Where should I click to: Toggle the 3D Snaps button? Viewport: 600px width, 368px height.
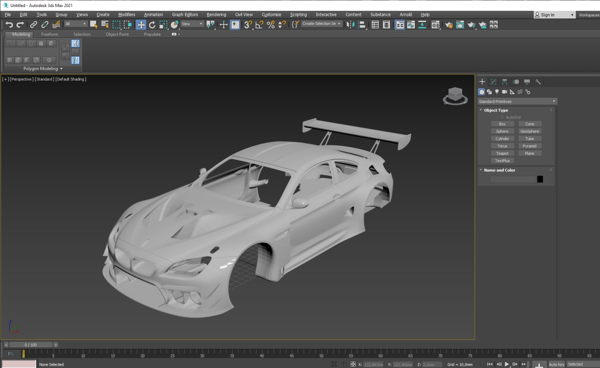pos(248,24)
